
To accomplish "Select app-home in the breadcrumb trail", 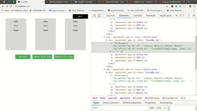I will [125, 98].
